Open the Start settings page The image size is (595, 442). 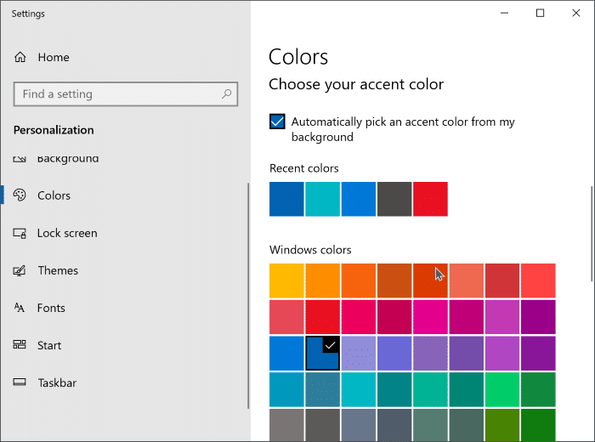49,345
